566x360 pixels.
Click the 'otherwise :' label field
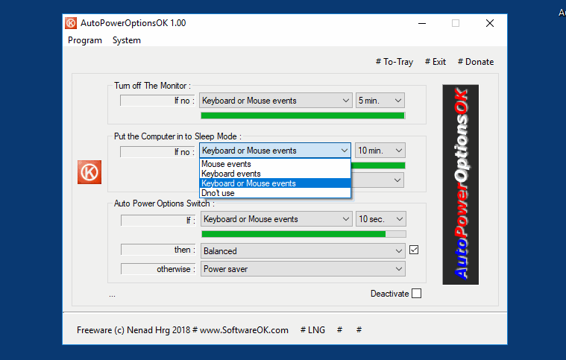click(158, 269)
